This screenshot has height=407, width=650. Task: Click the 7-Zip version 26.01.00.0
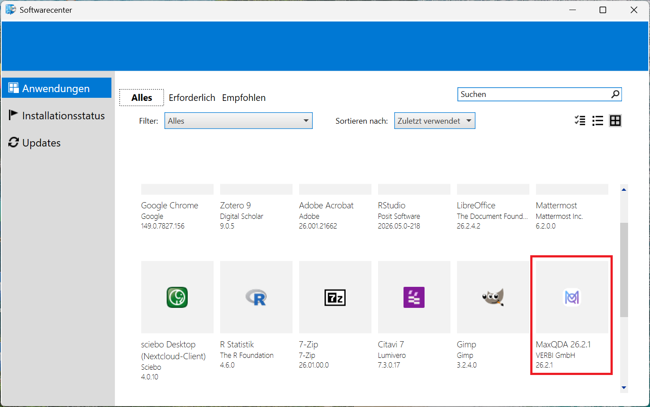314,365
